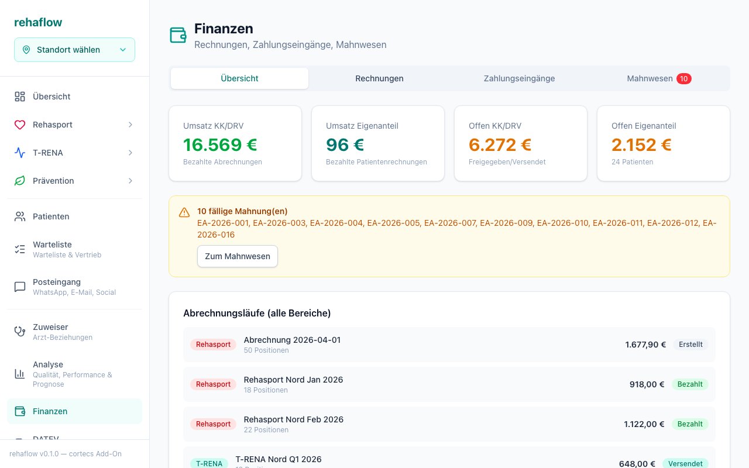
Task: Click the Zum Mahnwesen button
Action: pyautogui.click(x=237, y=256)
